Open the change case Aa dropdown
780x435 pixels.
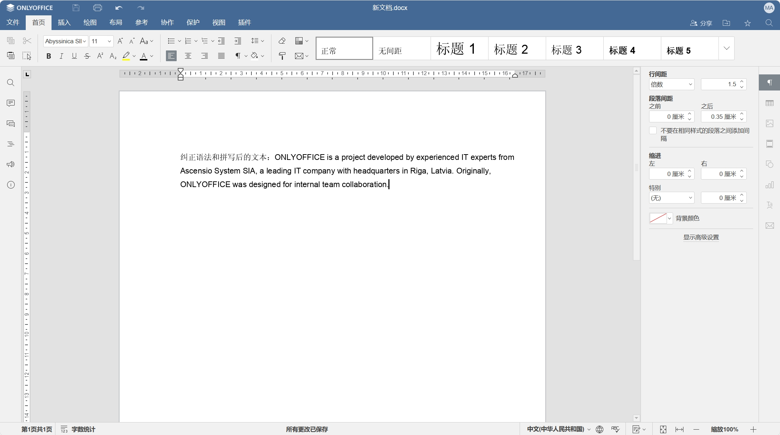pos(146,41)
